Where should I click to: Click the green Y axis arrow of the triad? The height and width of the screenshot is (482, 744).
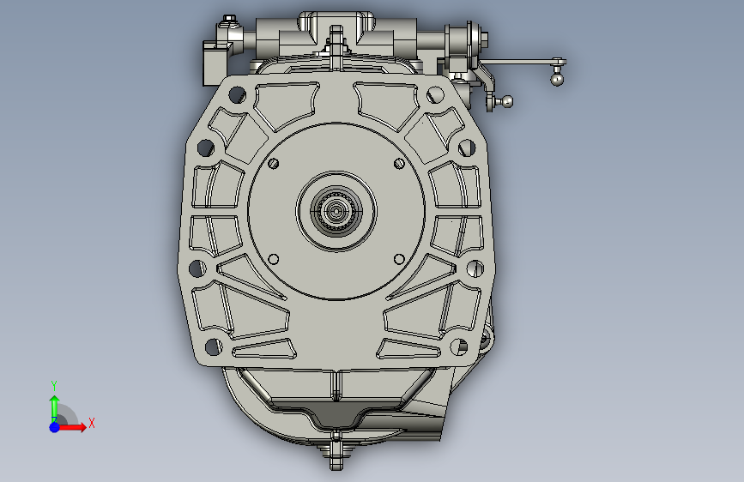55,409
